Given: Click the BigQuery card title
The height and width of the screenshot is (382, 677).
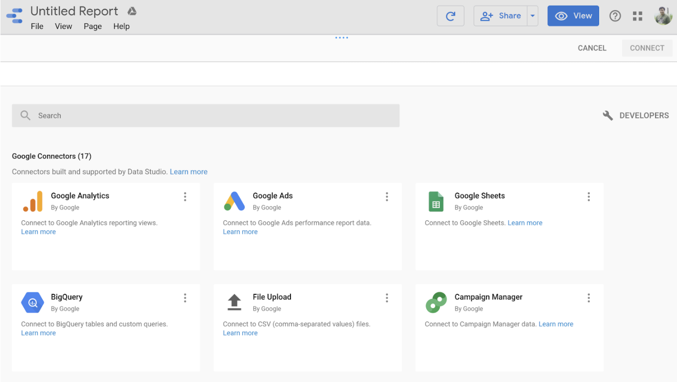Looking at the screenshot, I should tap(67, 297).
